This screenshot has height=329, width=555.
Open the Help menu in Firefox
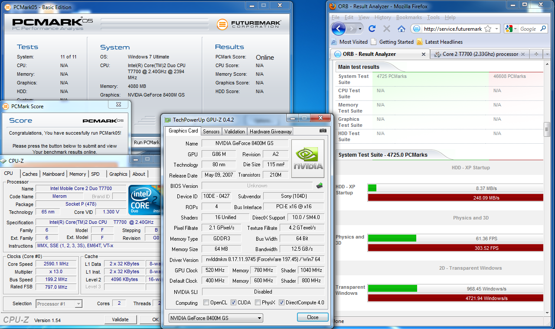click(x=450, y=17)
